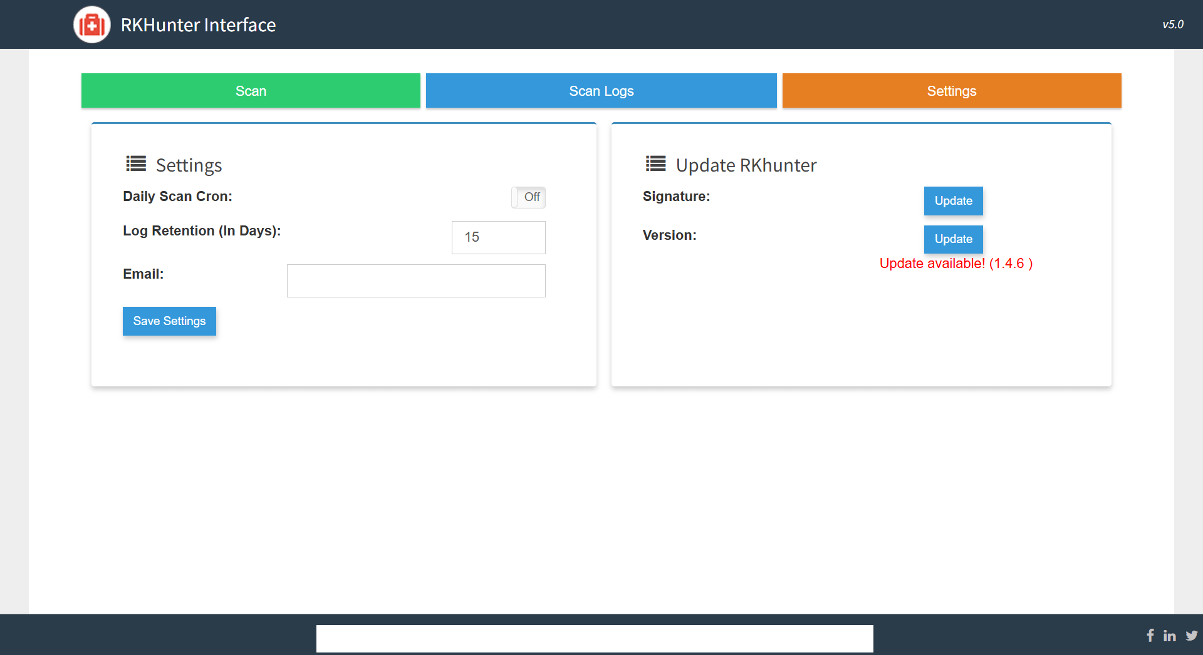Switch to the Scan Logs tab

point(601,91)
